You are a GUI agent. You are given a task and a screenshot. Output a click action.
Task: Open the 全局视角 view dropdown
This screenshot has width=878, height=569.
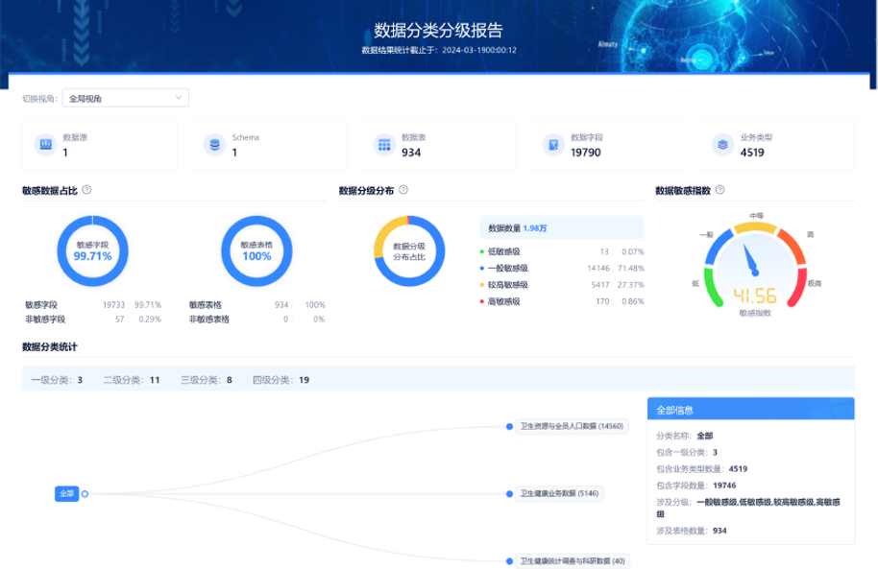point(125,98)
